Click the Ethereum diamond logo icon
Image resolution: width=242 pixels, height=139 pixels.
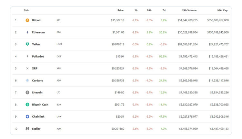(27, 32)
